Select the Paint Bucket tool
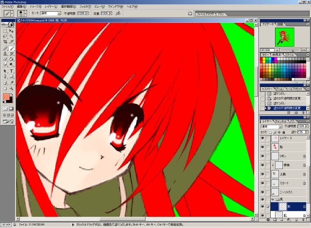311x228 pixels. coord(11,59)
